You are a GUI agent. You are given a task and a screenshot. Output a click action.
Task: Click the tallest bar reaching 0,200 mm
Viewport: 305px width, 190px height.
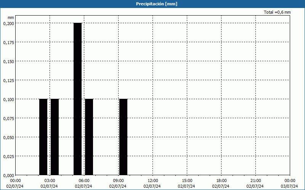pyautogui.click(x=78, y=99)
